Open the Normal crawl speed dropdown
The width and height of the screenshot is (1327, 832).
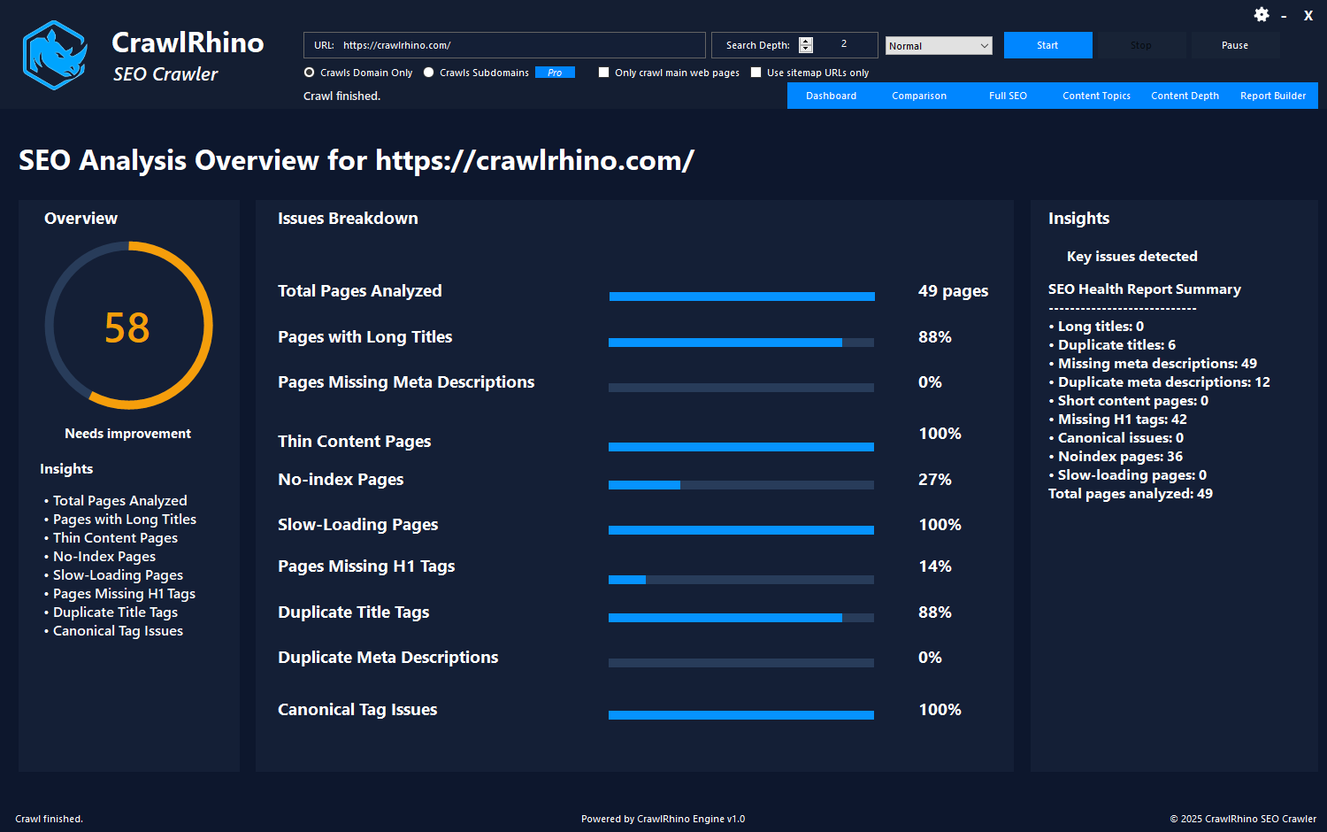click(x=939, y=44)
